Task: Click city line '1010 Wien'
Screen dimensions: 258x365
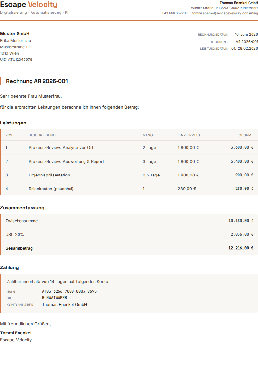Action: [x=9, y=53]
